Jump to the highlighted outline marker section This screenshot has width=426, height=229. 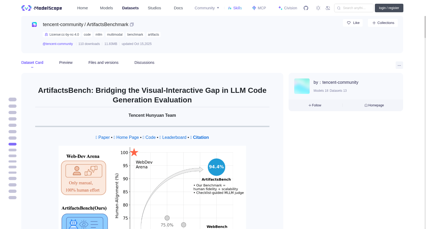click(13, 144)
